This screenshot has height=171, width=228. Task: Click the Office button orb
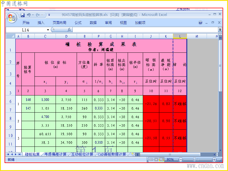[12, 18]
